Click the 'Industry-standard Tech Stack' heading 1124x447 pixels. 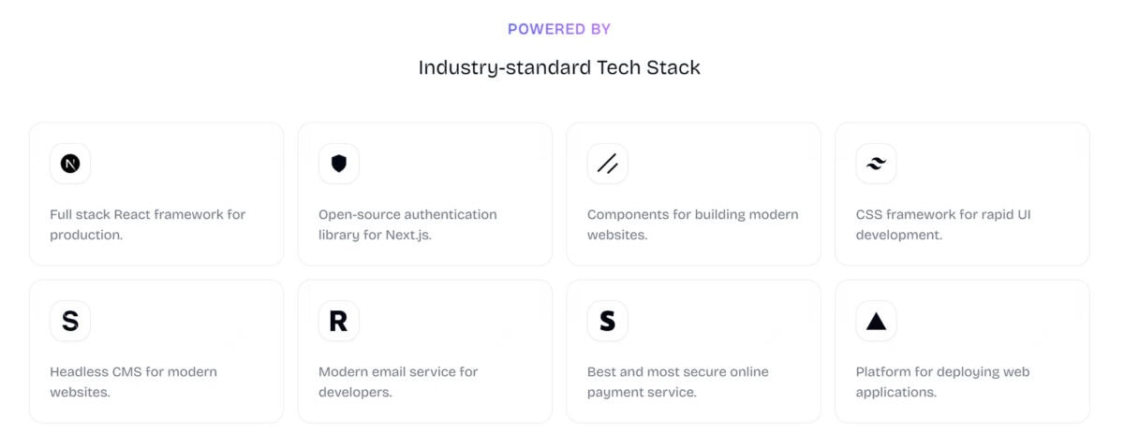(559, 67)
